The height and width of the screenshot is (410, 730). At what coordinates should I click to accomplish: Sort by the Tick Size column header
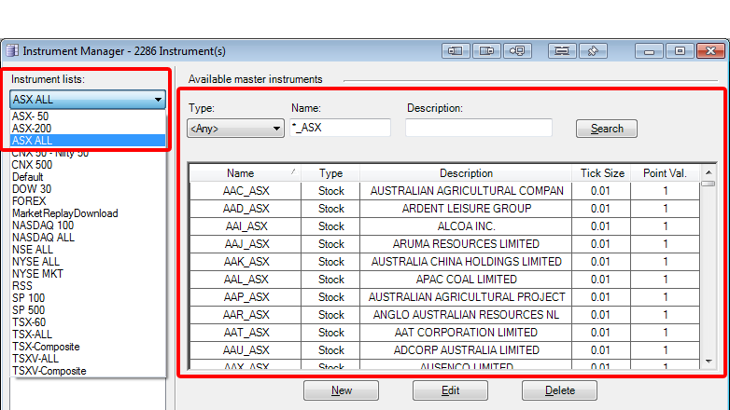coord(601,173)
